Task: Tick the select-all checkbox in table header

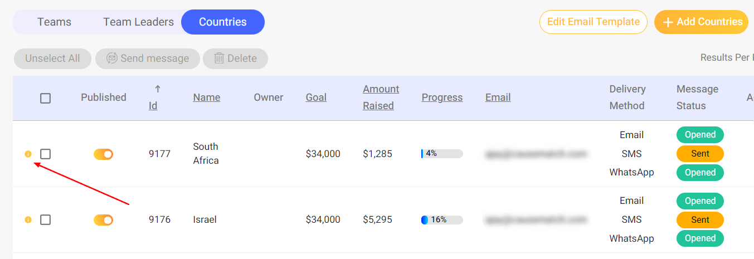Action: coord(46,99)
